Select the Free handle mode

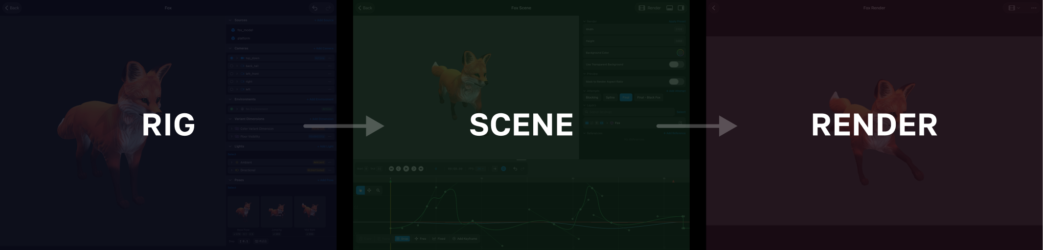(420, 239)
